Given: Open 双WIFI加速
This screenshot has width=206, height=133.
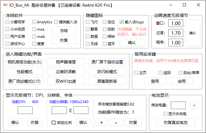Looking at the screenshot, I should (66, 81).
